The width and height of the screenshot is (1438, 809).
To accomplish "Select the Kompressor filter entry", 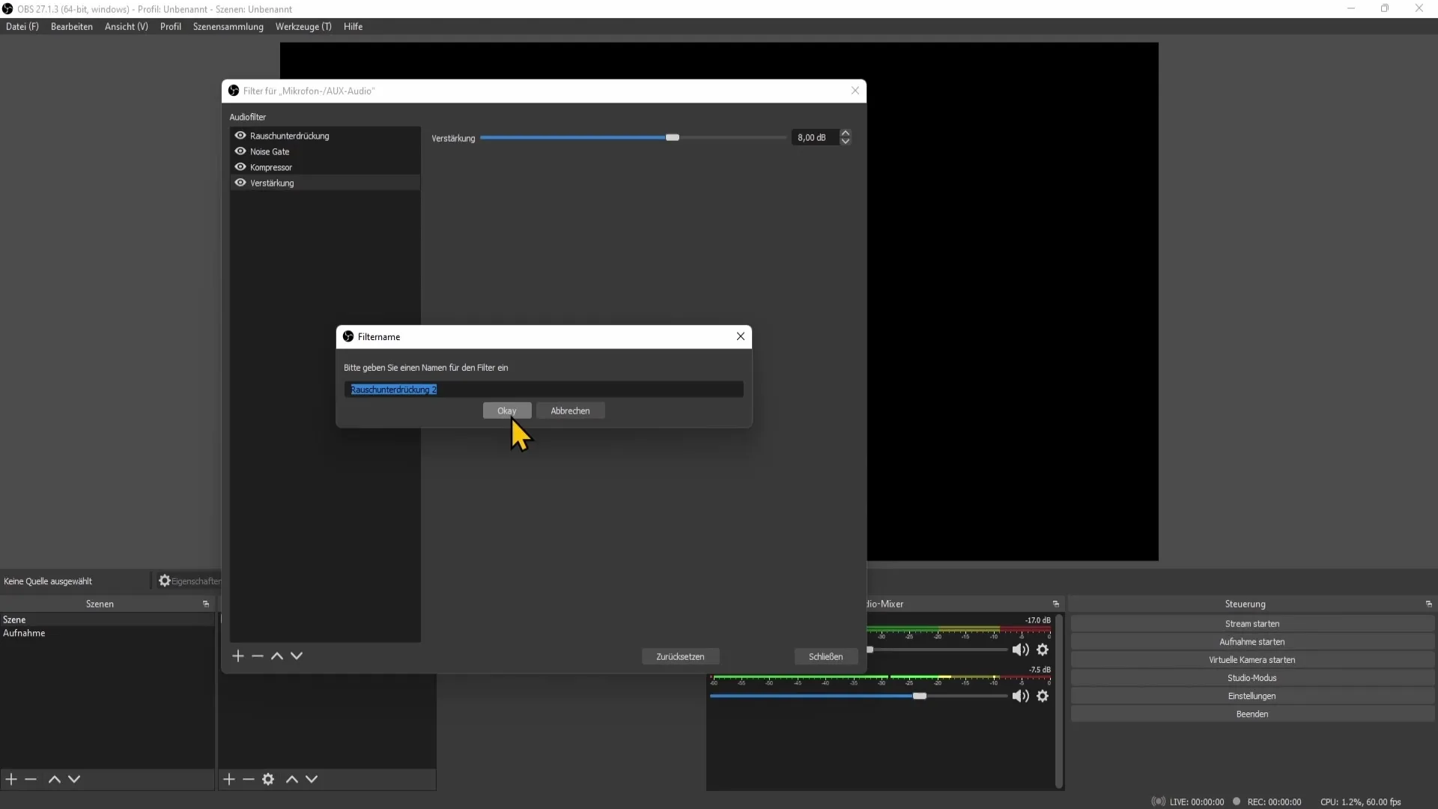I will (x=325, y=167).
